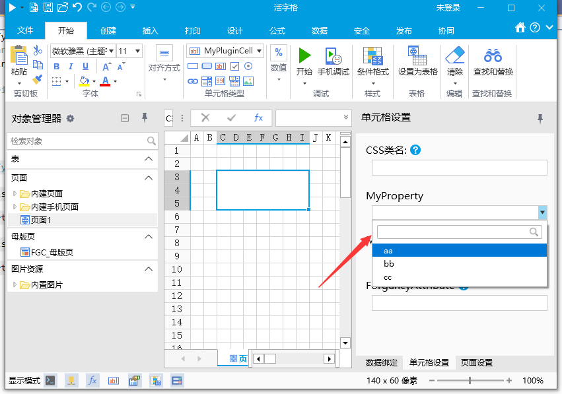Select the number cell type icon
562x394 pixels.
221,81
